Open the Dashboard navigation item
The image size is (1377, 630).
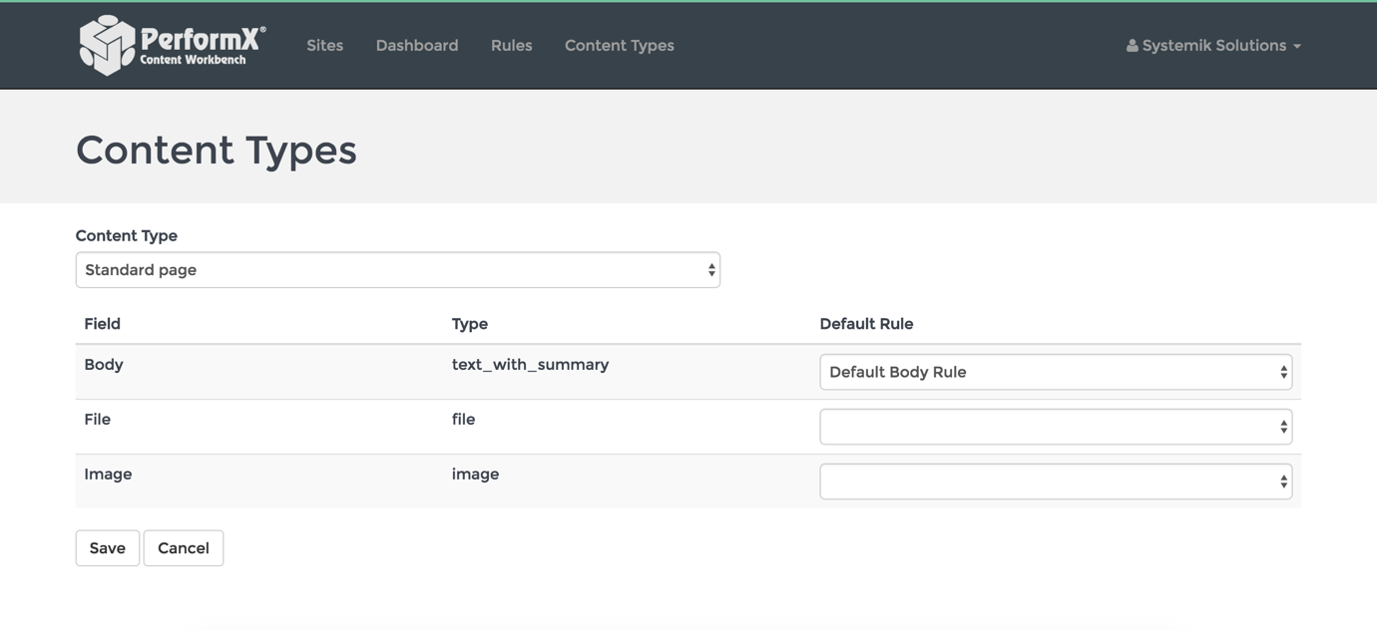coord(417,45)
